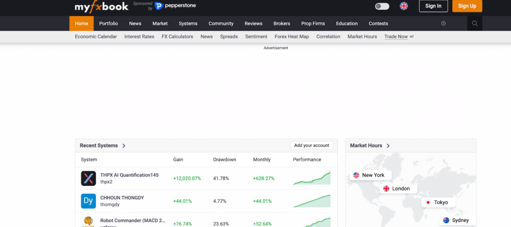
Task: Open language selector UK flag
Action: click(x=404, y=6)
